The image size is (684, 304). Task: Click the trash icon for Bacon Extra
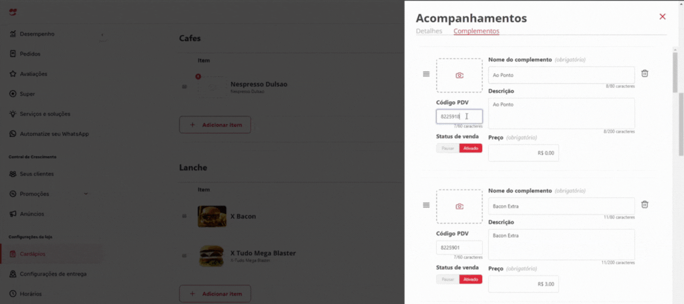pyautogui.click(x=645, y=205)
